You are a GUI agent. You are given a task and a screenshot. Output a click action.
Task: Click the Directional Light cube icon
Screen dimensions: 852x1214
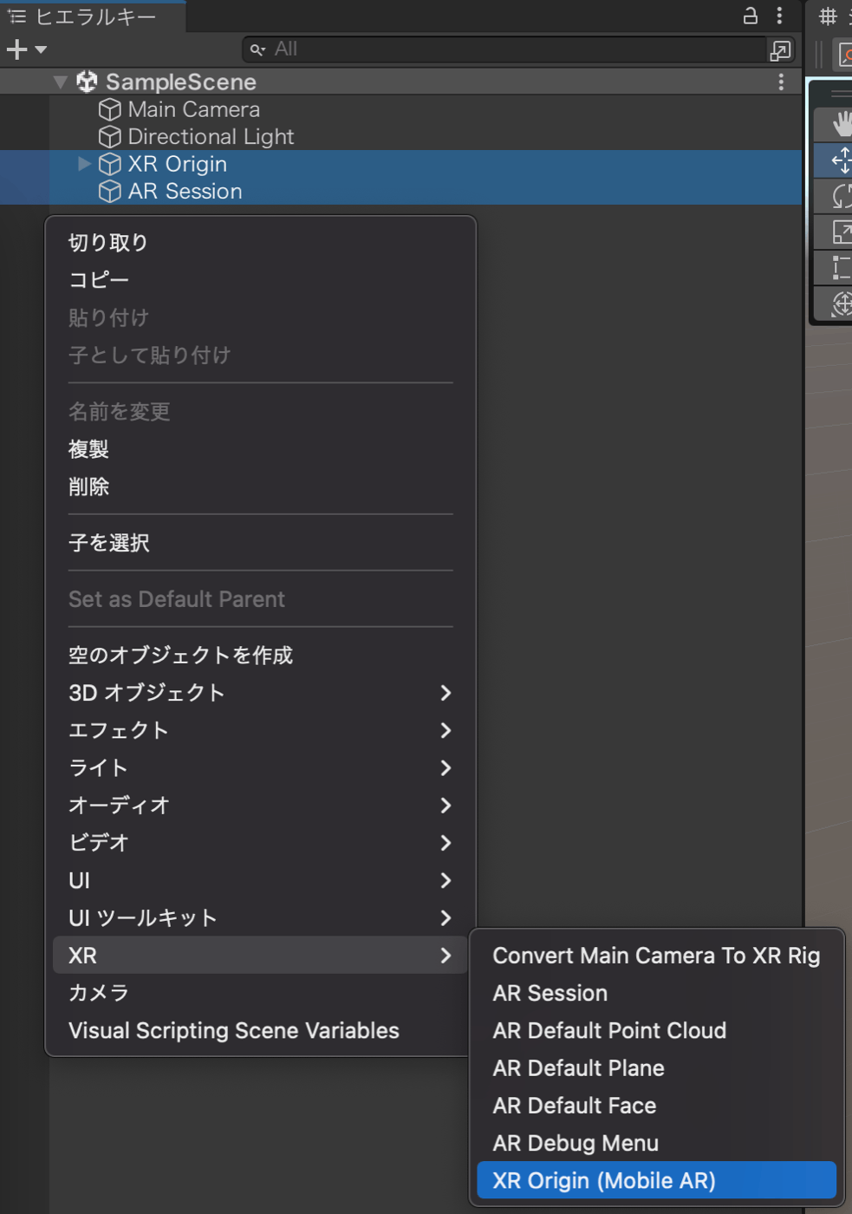coord(110,136)
